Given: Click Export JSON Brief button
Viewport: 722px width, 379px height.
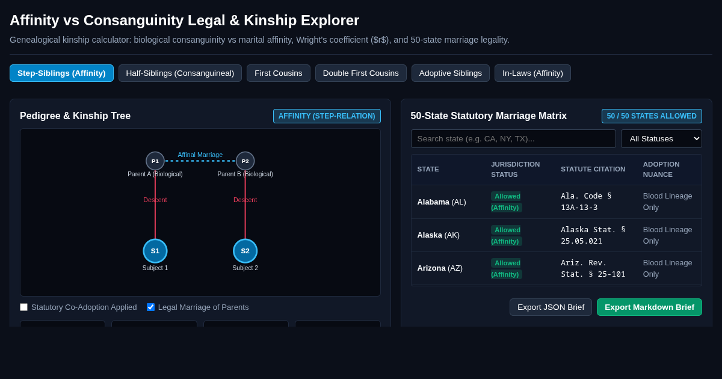Looking at the screenshot, I should [551, 307].
